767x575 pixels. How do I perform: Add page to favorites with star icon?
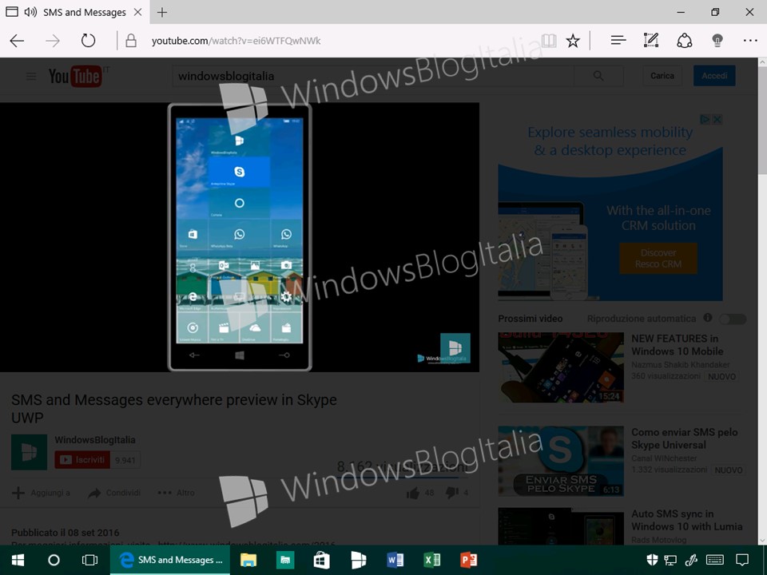573,41
